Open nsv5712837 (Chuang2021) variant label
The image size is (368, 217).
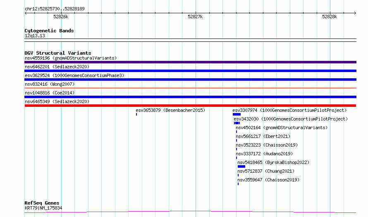point(266,171)
